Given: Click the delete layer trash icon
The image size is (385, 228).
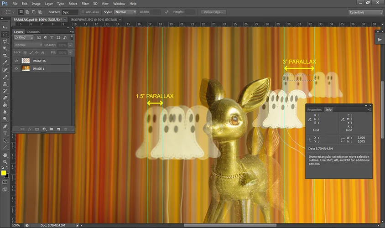Looking at the screenshot, I should (x=66, y=129).
